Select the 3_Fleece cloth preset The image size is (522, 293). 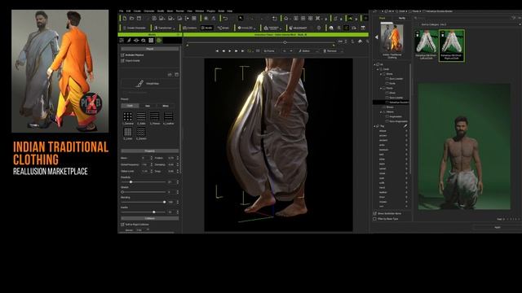point(154,118)
